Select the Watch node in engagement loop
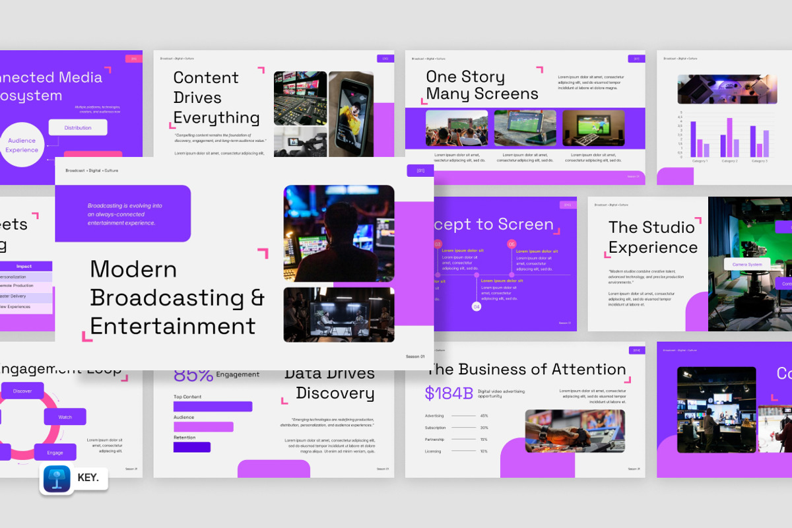The width and height of the screenshot is (792, 528). (x=65, y=416)
